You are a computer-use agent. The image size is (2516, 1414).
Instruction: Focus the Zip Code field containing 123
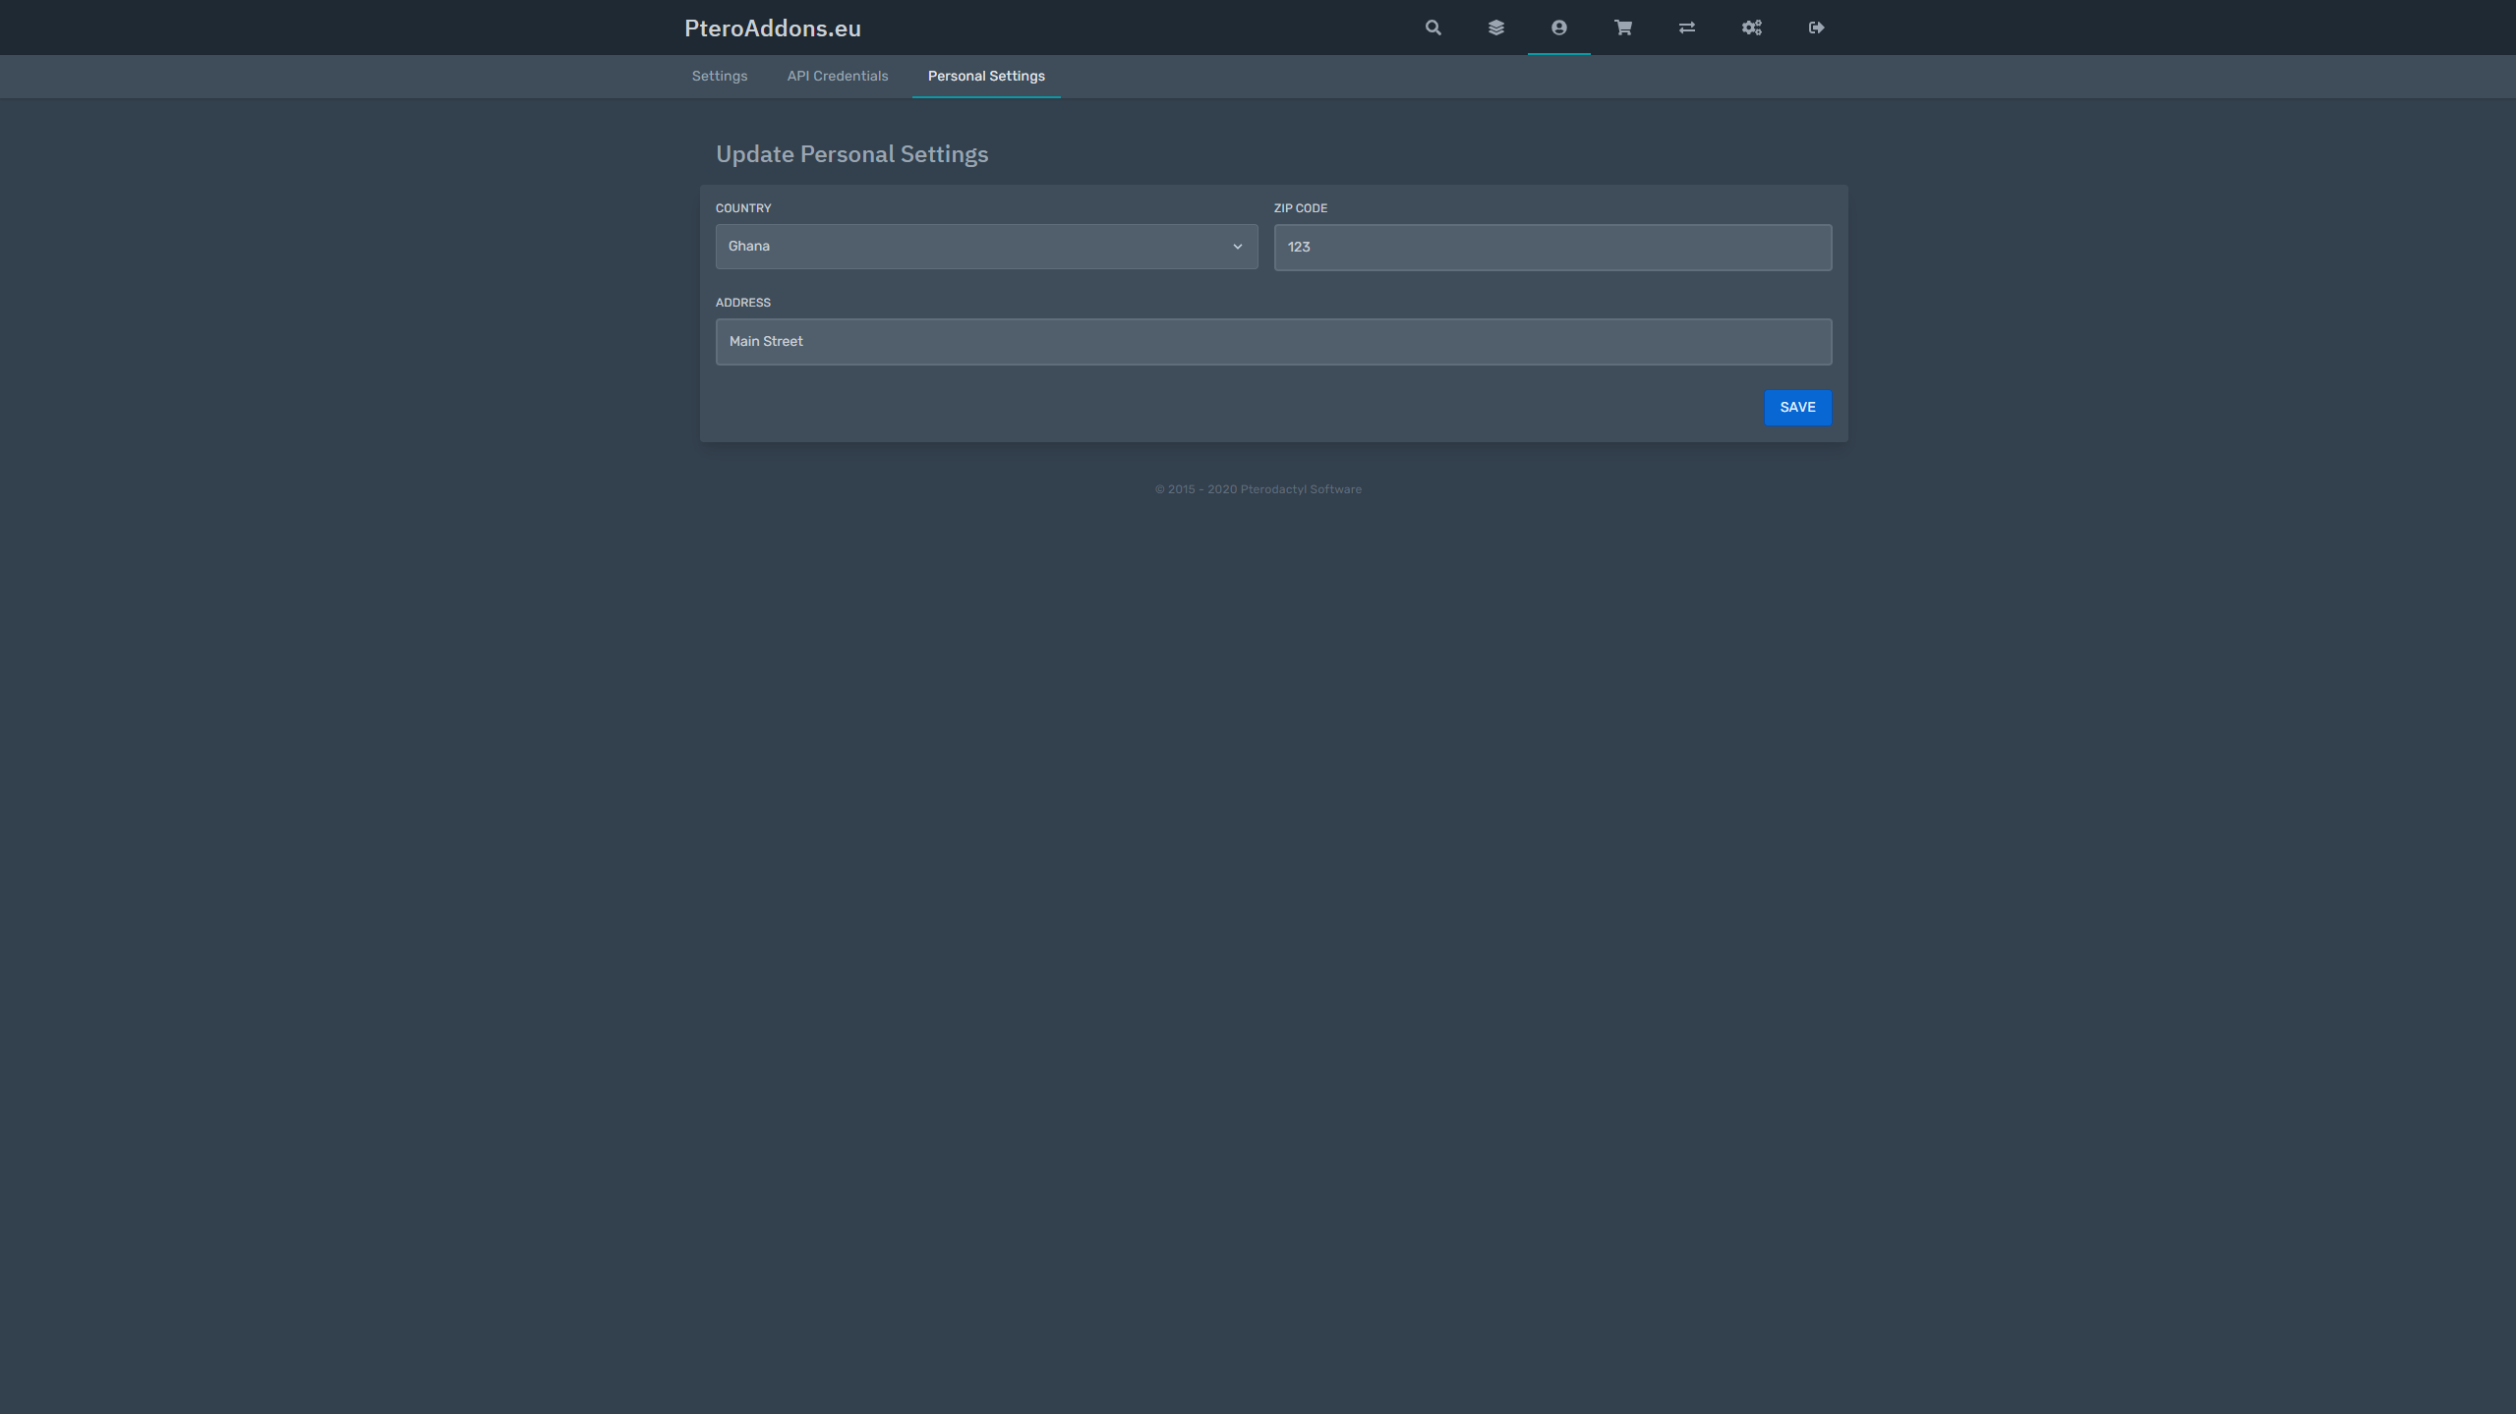click(x=1551, y=248)
